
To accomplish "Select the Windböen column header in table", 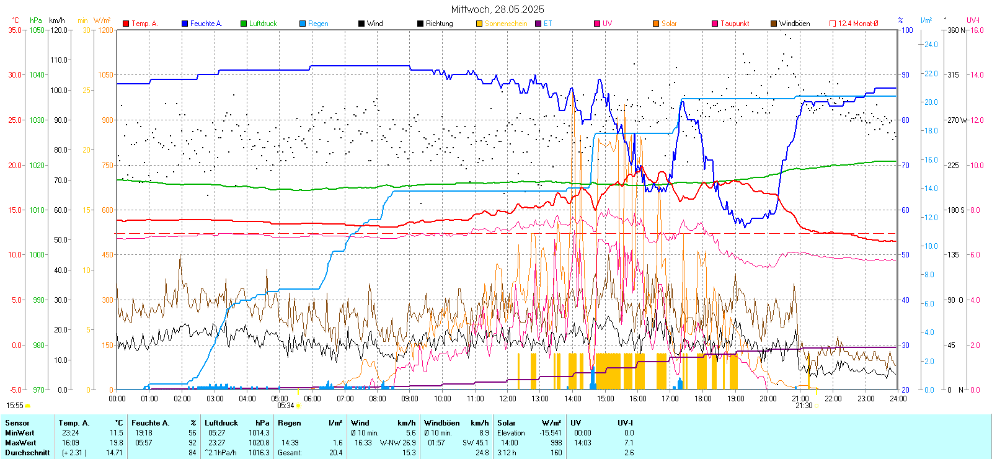I will pos(442,423).
